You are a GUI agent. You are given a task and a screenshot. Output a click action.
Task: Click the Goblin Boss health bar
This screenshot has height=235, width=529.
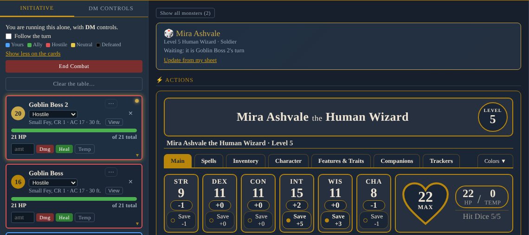[74, 199]
